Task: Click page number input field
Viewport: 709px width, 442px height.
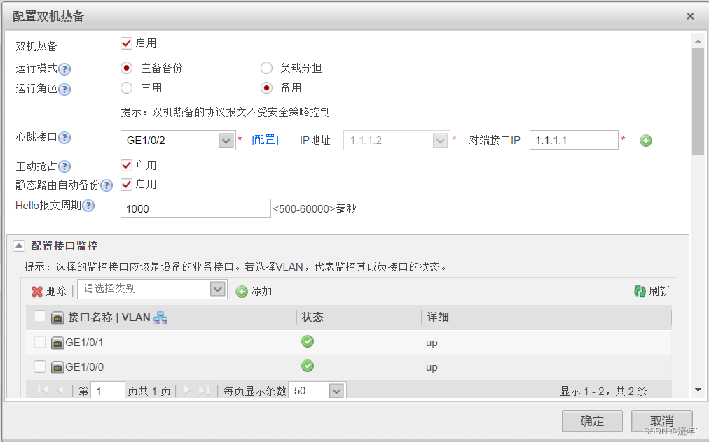Action: [108, 391]
